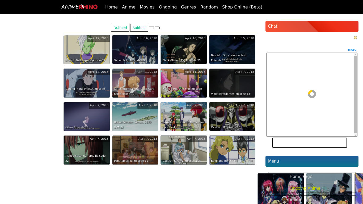
Task: Click the yellow status dot under Chat
Action: 355,38
